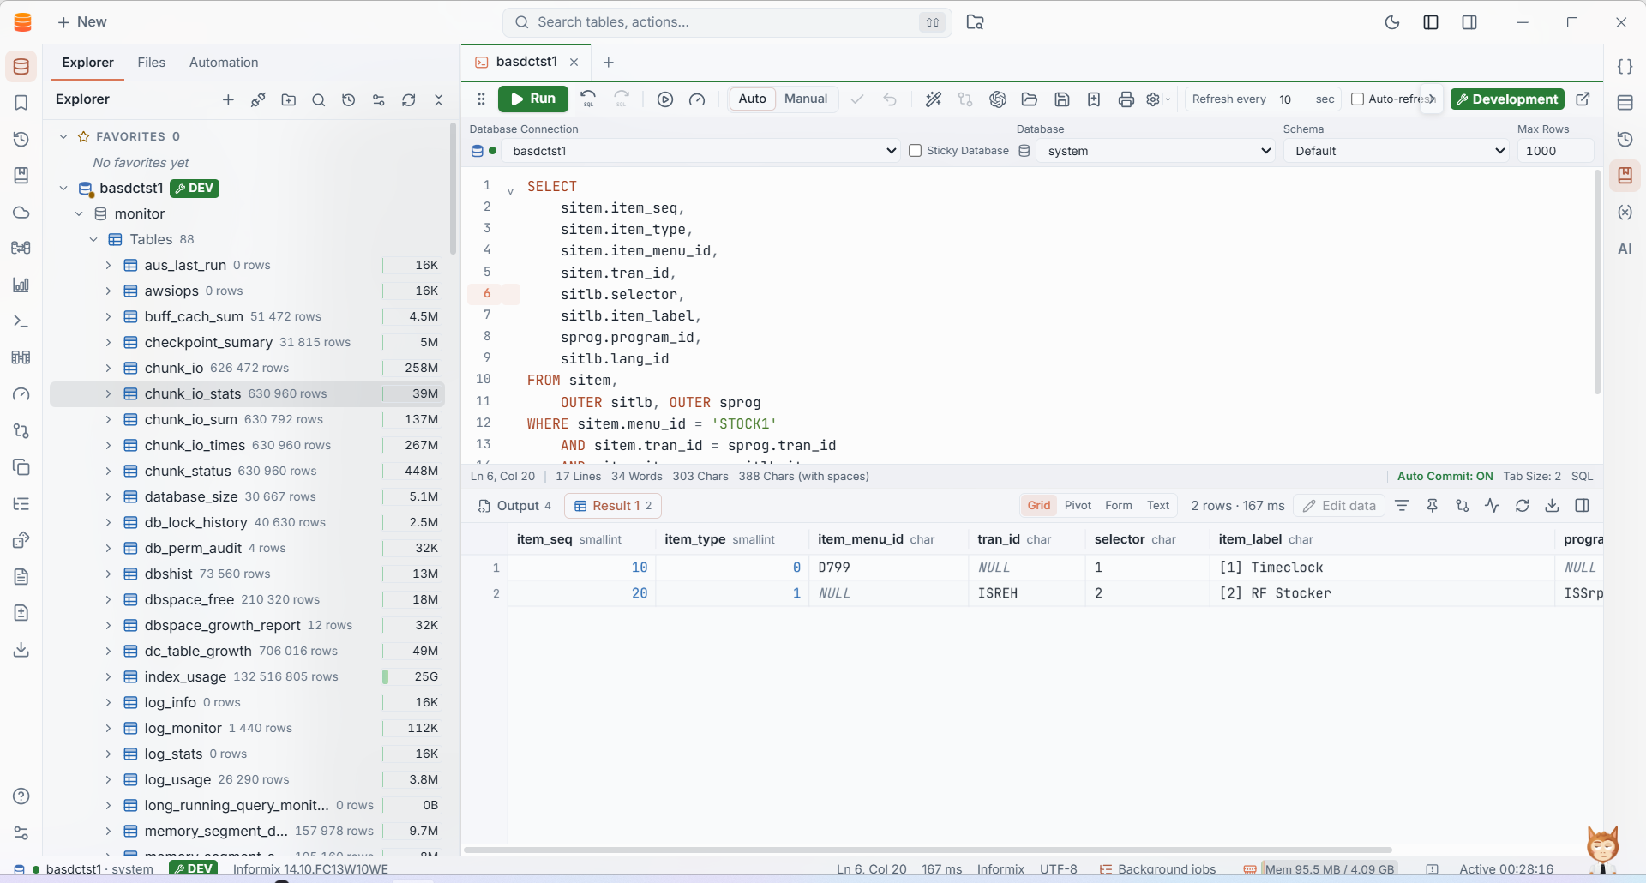The width and height of the screenshot is (1646, 883).
Task: Switch to the Files tab
Action: pyautogui.click(x=151, y=63)
